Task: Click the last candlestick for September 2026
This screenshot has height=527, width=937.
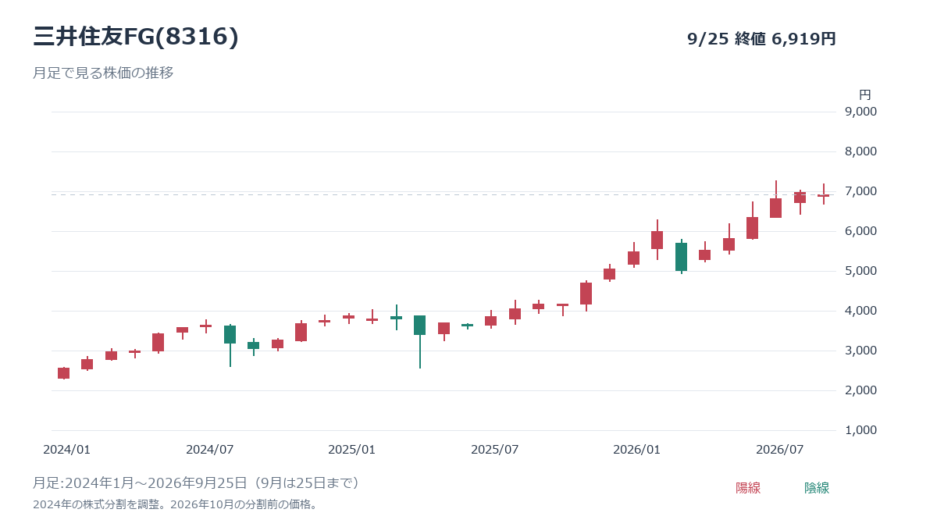Action: point(823,195)
